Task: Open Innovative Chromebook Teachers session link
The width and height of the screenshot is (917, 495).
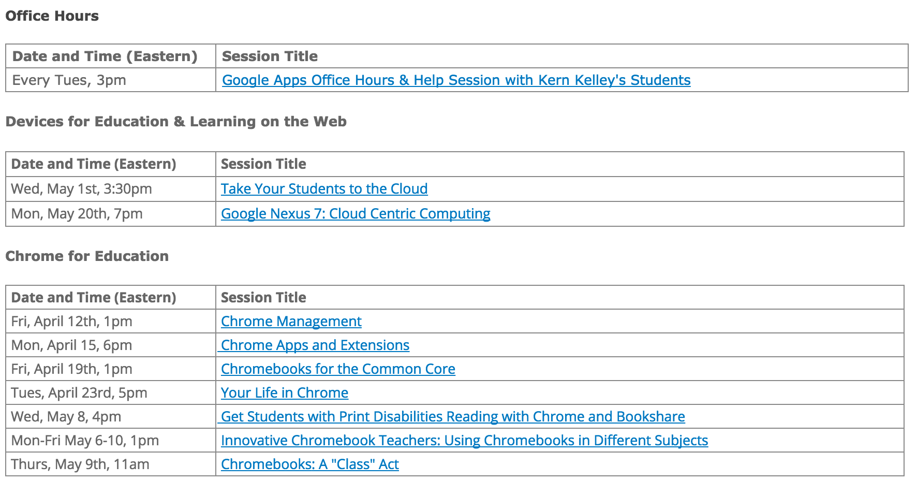Action: click(x=464, y=441)
